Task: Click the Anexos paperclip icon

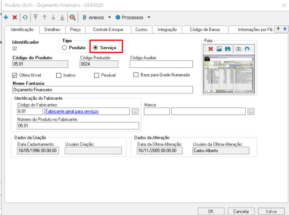Action: click(x=84, y=17)
